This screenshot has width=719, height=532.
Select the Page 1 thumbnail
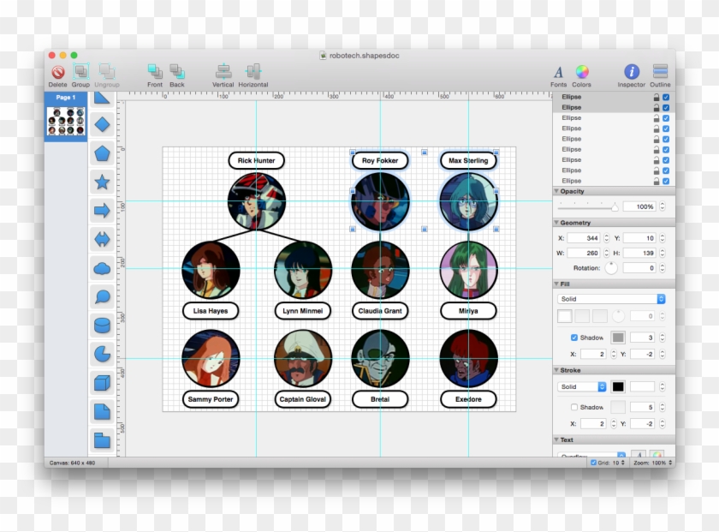66,119
